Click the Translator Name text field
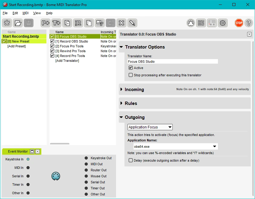The width and height of the screenshot is (255, 199). 172,62
